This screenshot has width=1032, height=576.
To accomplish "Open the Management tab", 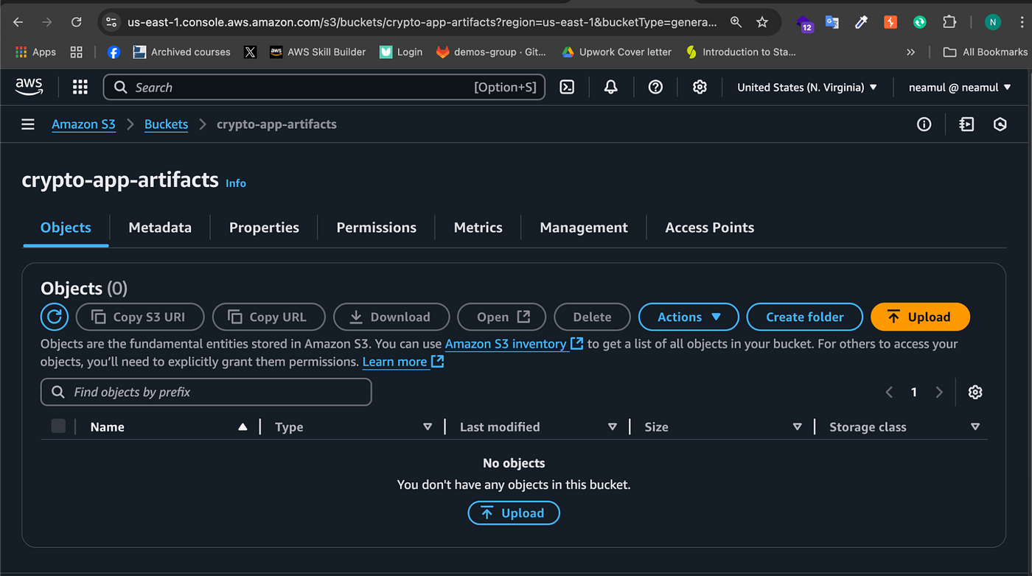I will point(584,228).
